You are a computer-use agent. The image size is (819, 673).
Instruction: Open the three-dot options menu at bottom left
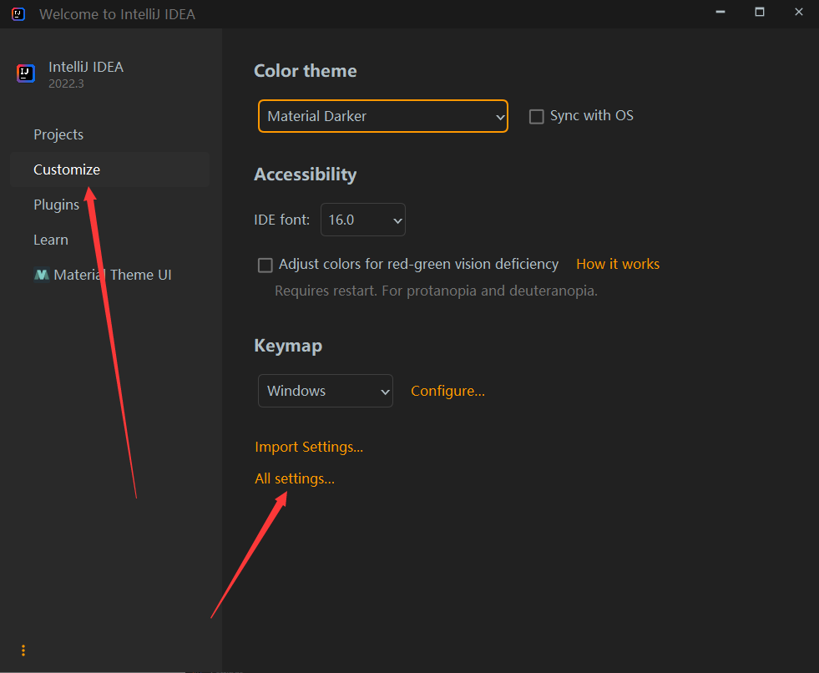(x=23, y=650)
